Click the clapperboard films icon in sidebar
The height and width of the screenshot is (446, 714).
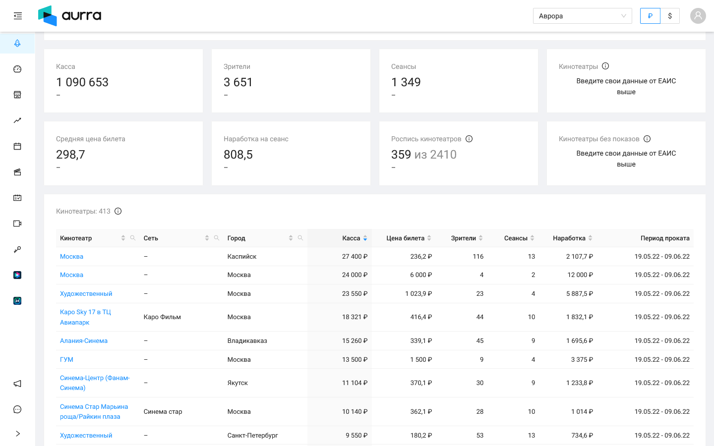17,172
